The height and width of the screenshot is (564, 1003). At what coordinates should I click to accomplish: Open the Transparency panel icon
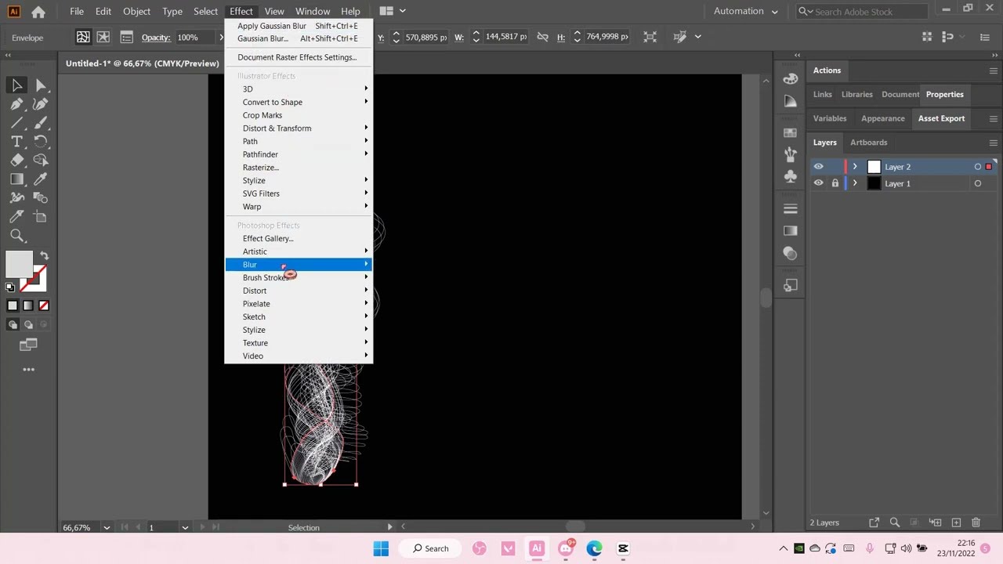[x=790, y=253]
